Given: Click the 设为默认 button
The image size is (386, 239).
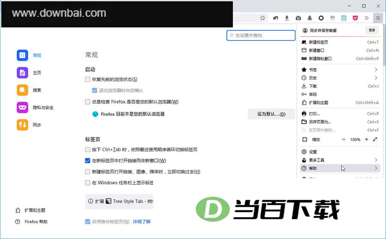Looking at the screenshot, I should point(271,114).
